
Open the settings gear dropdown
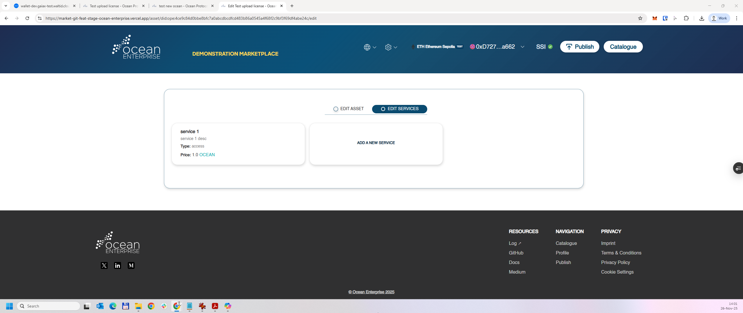coord(391,47)
